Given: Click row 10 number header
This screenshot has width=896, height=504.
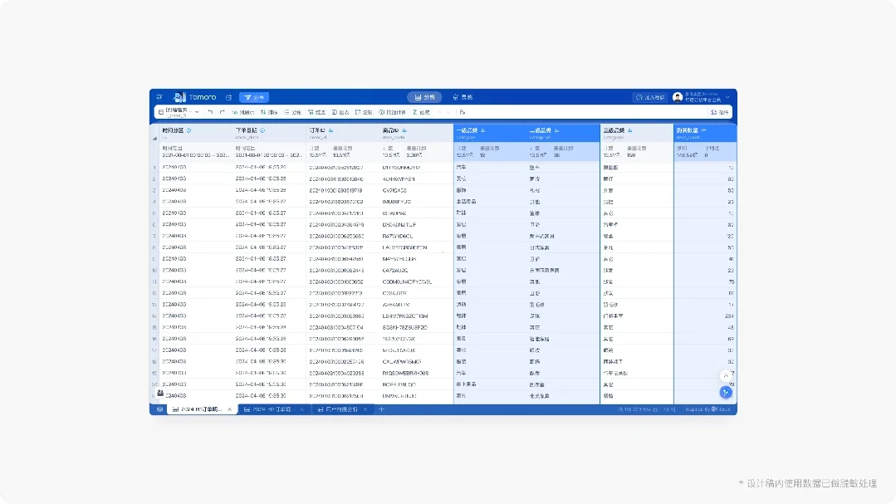Looking at the screenshot, I should (154, 271).
